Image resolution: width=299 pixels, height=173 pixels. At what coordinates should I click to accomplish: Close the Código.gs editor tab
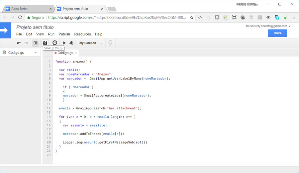point(76,53)
